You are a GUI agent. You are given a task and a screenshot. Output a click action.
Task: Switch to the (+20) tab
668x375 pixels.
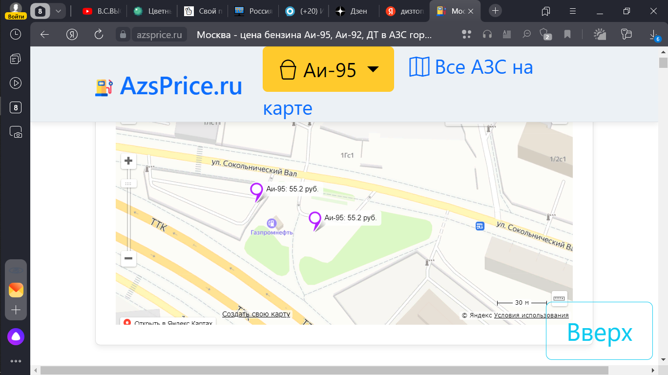point(303,11)
